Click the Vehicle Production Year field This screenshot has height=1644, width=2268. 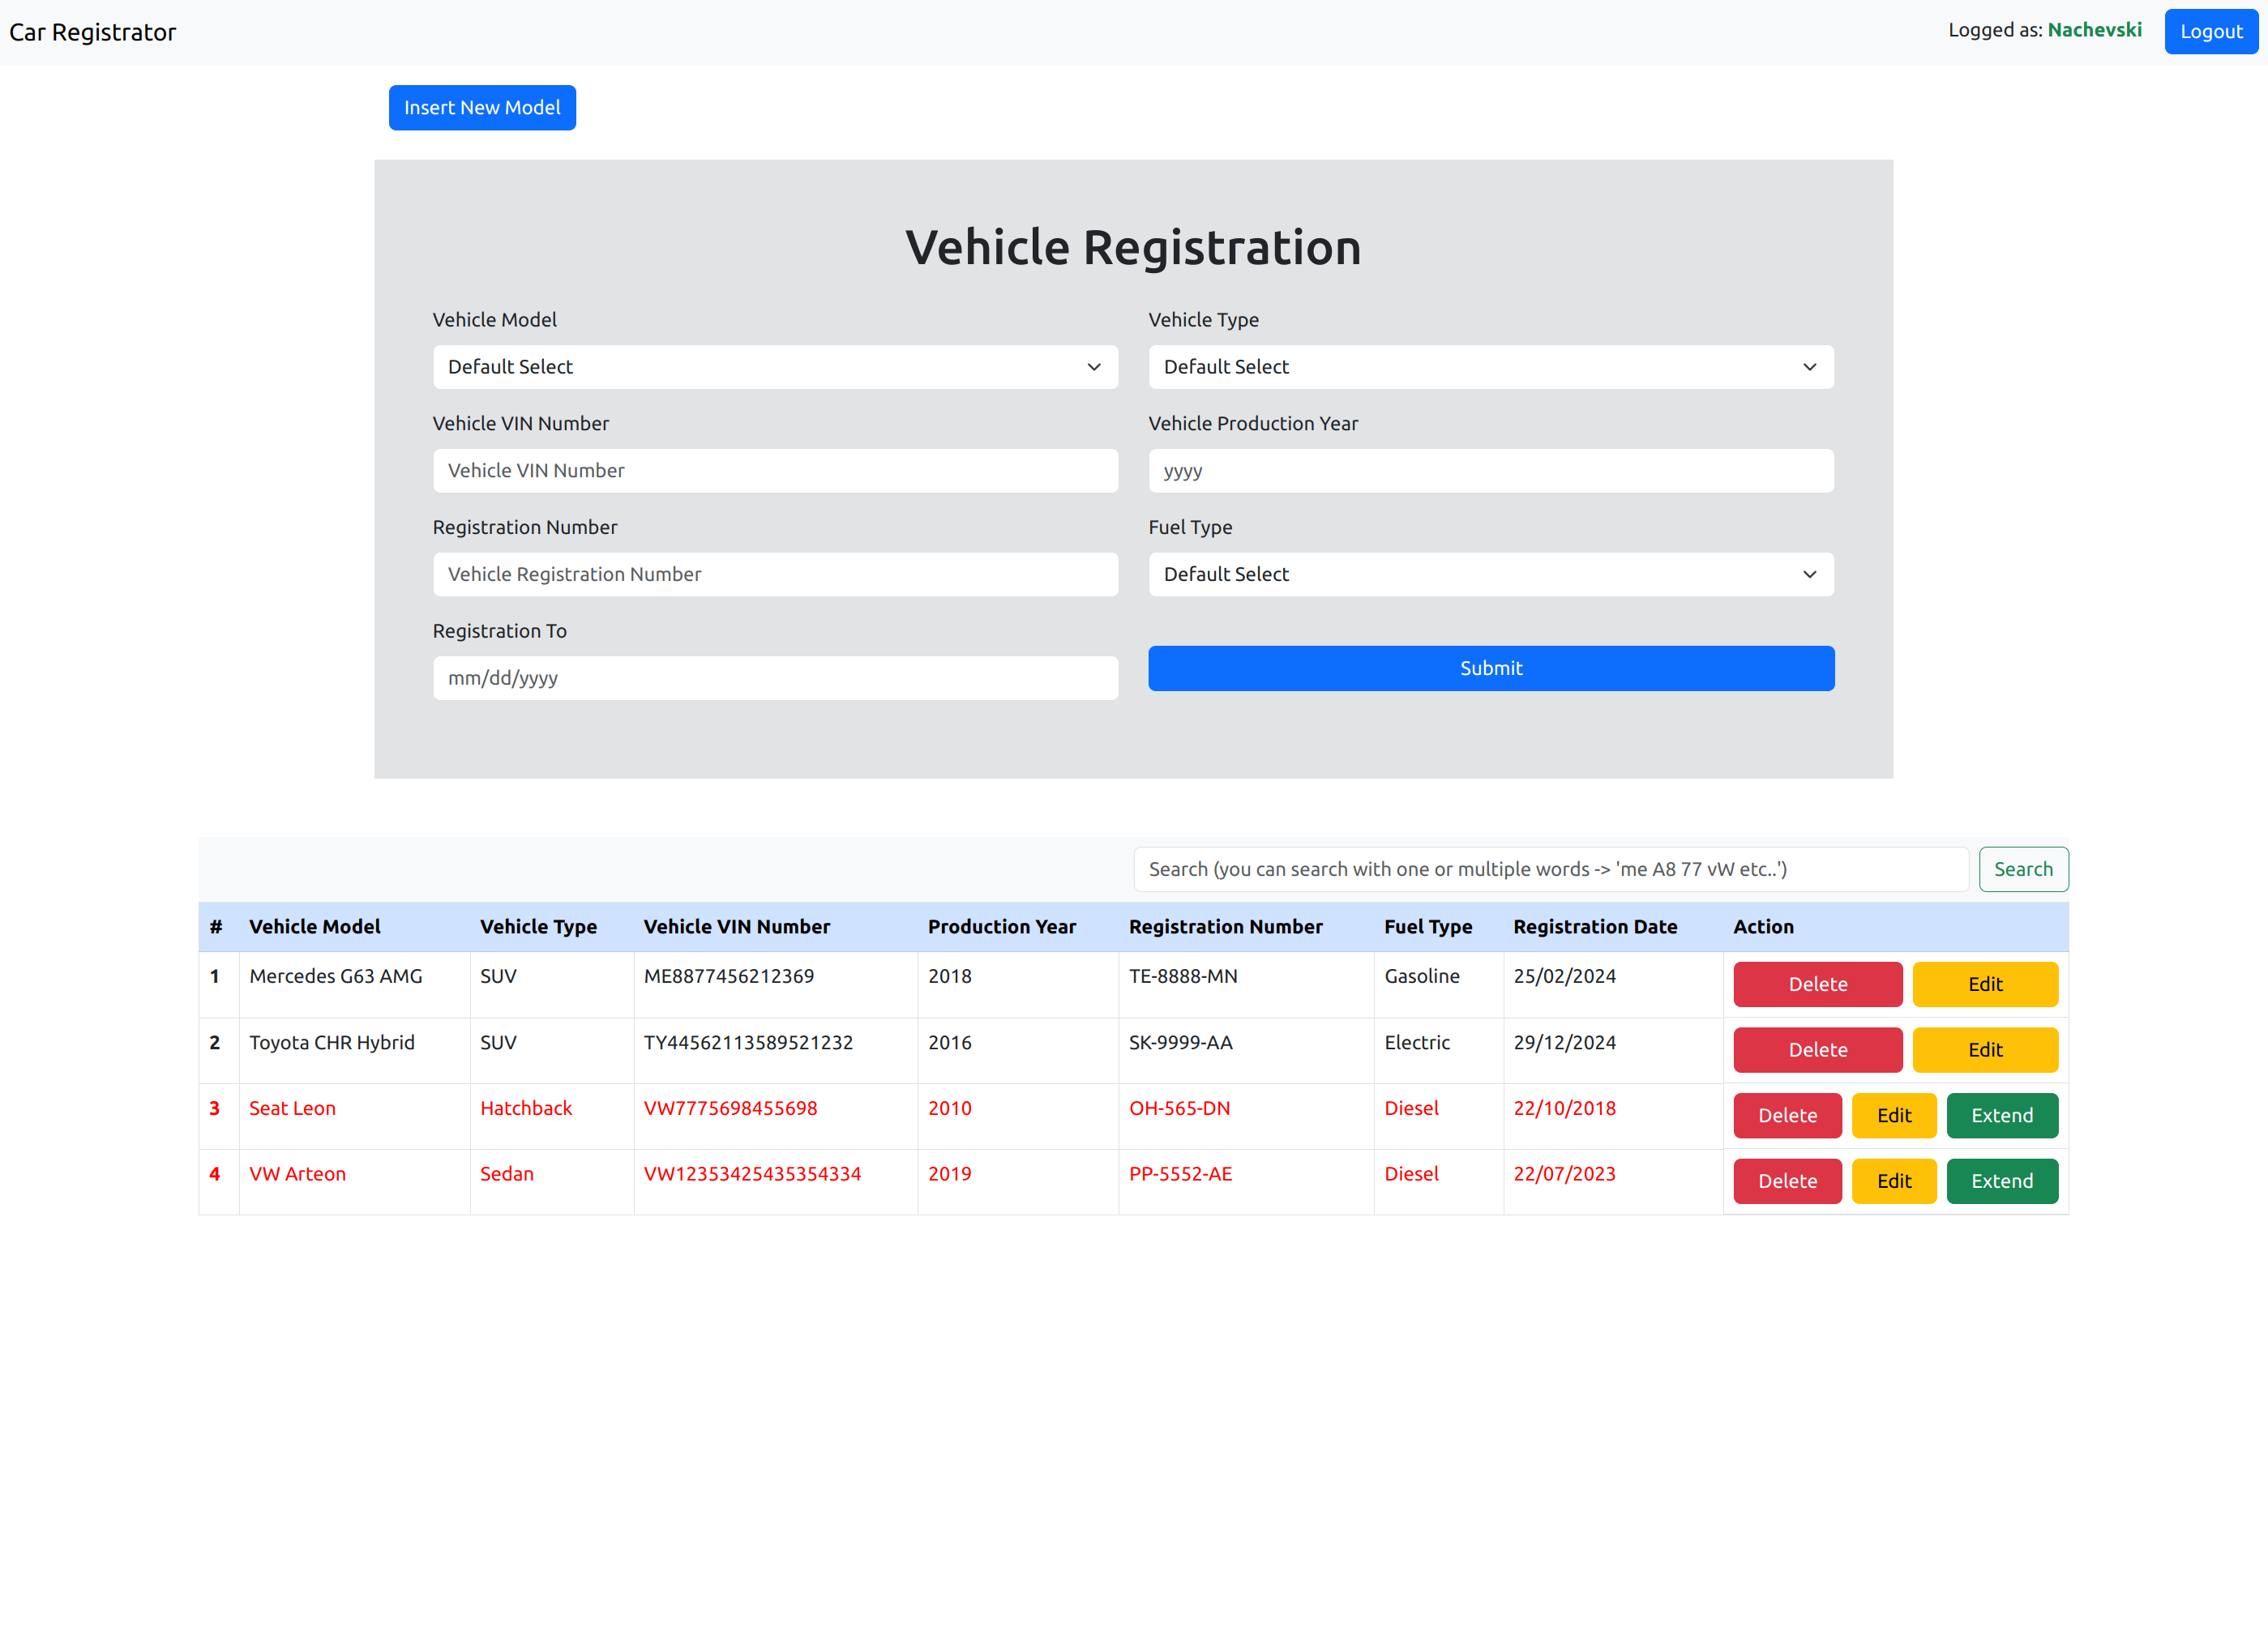1490,470
